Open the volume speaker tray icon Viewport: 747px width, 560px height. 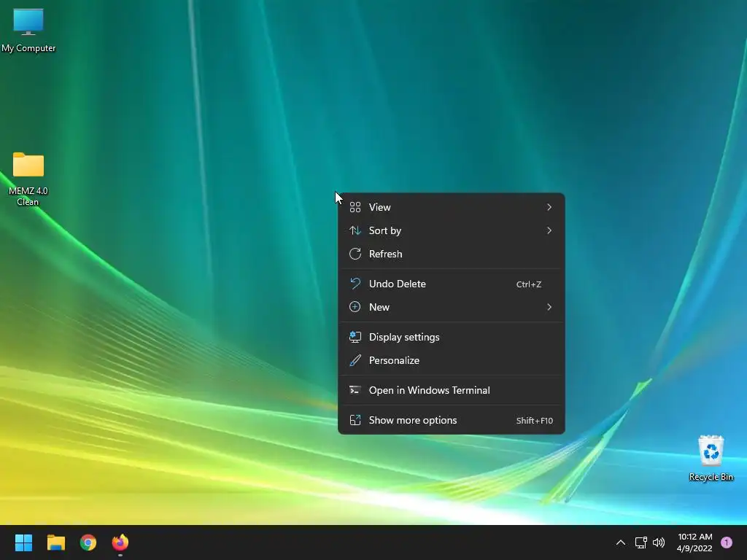coord(659,542)
